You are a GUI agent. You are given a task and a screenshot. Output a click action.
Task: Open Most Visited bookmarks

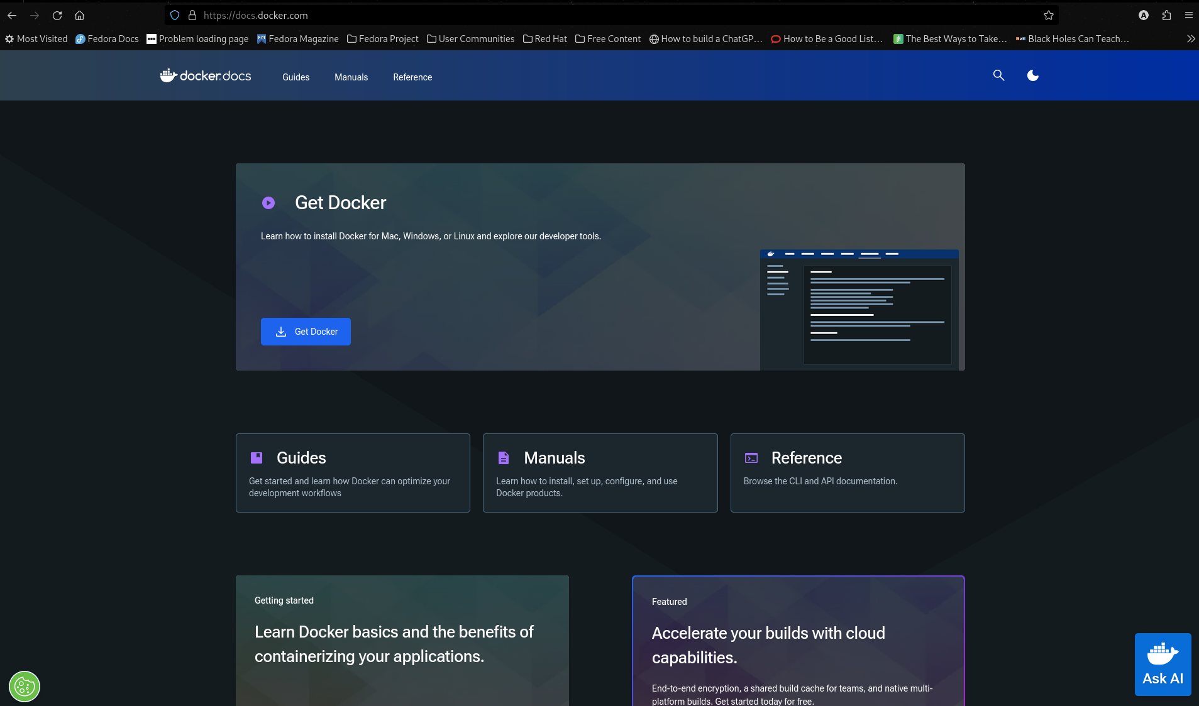pyautogui.click(x=36, y=39)
